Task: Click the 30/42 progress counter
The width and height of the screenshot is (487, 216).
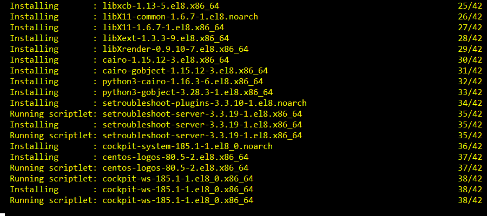Action: (469, 60)
